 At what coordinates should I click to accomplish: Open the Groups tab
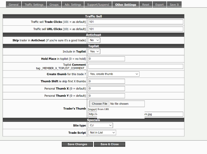point(54,5)
